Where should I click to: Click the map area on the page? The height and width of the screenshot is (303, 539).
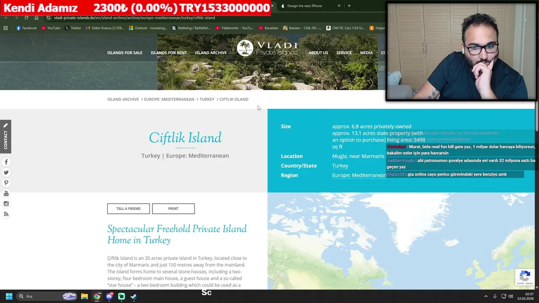(400, 241)
